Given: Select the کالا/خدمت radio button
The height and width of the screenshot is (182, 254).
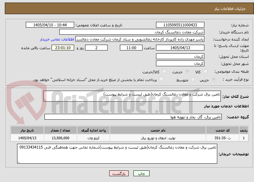Looking at the screenshot, I should [164, 71].
